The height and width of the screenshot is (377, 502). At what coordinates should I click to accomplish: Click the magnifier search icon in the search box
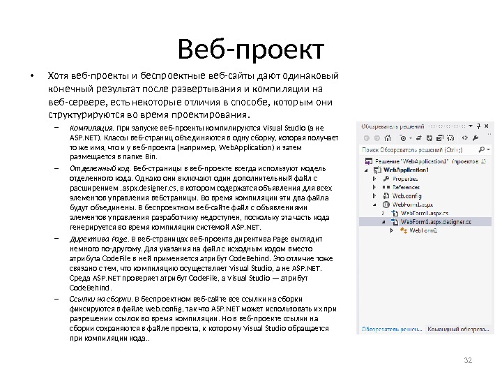coord(482,149)
